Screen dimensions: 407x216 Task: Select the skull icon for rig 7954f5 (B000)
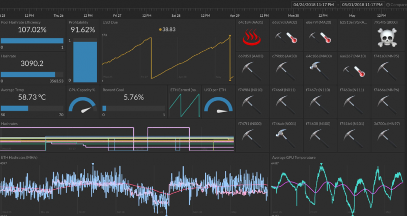pos(387,38)
